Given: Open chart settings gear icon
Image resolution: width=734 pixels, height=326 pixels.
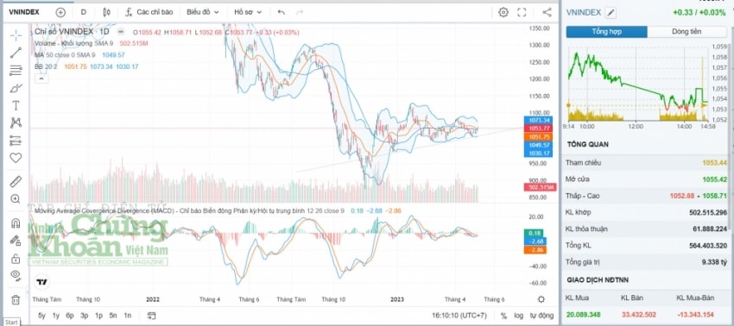Looking at the screenshot, I should [503, 12].
